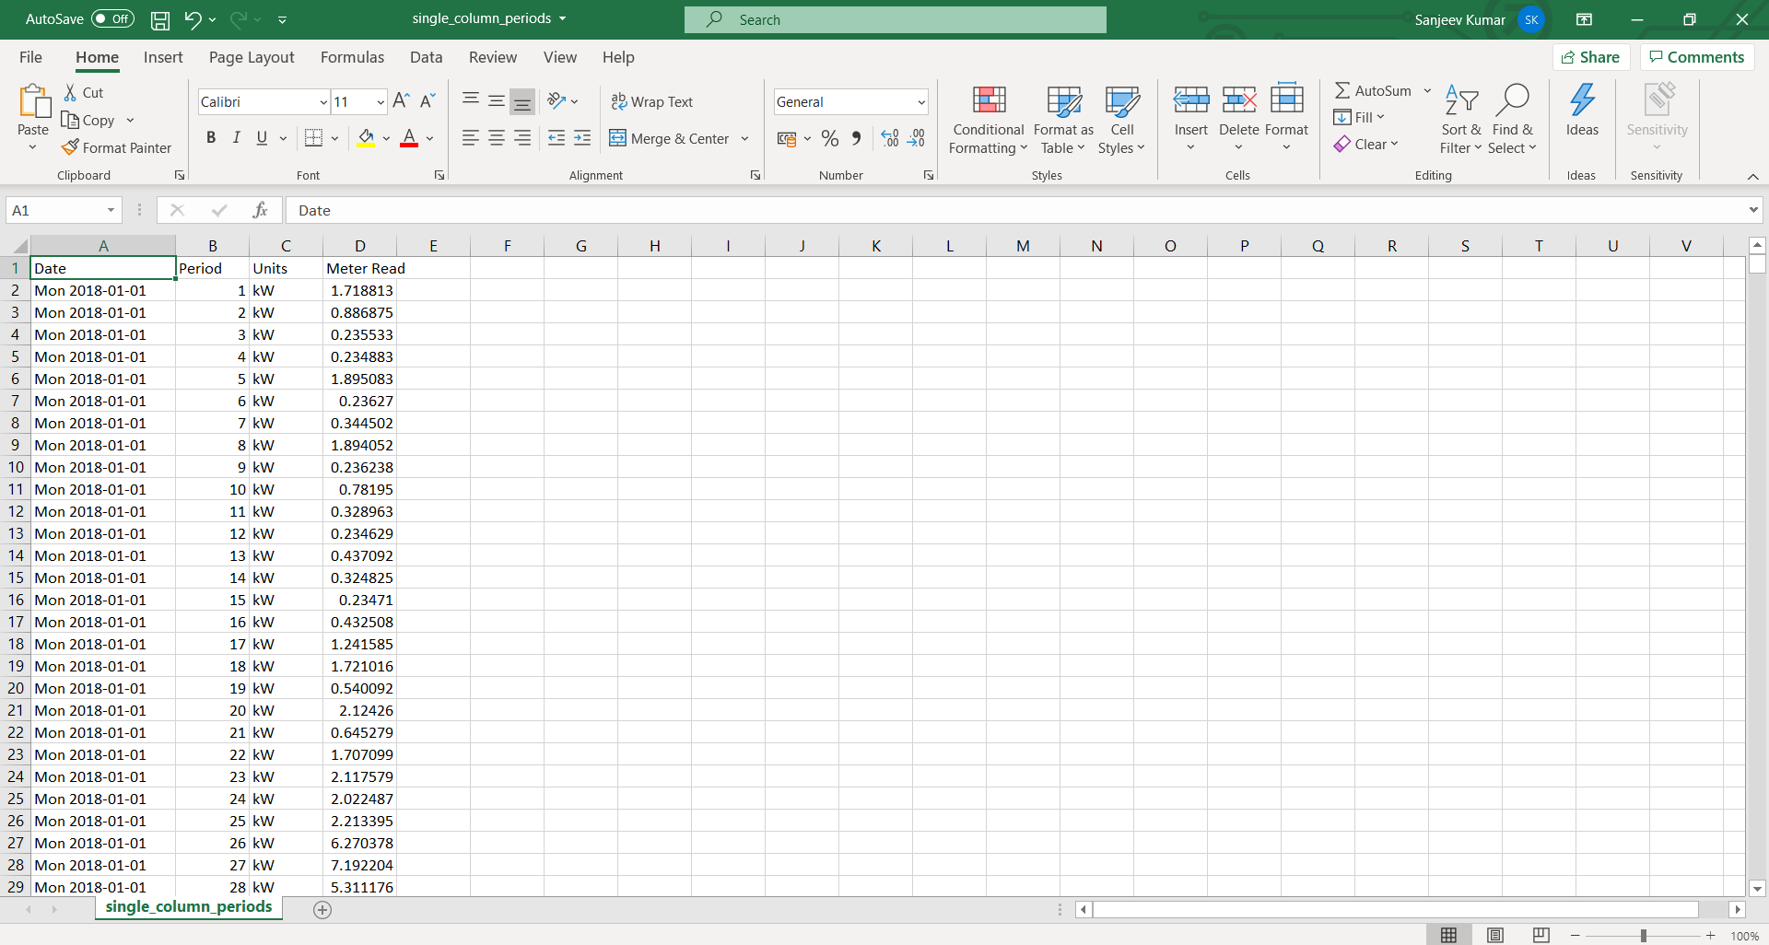This screenshot has width=1769, height=945.
Task: Click the Save icon in title bar
Action: [x=160, y=19]
